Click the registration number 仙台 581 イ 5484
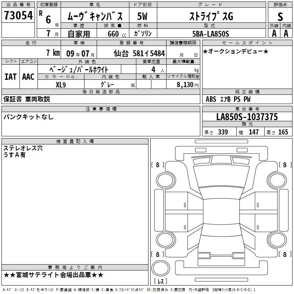 tap(139, 53)
